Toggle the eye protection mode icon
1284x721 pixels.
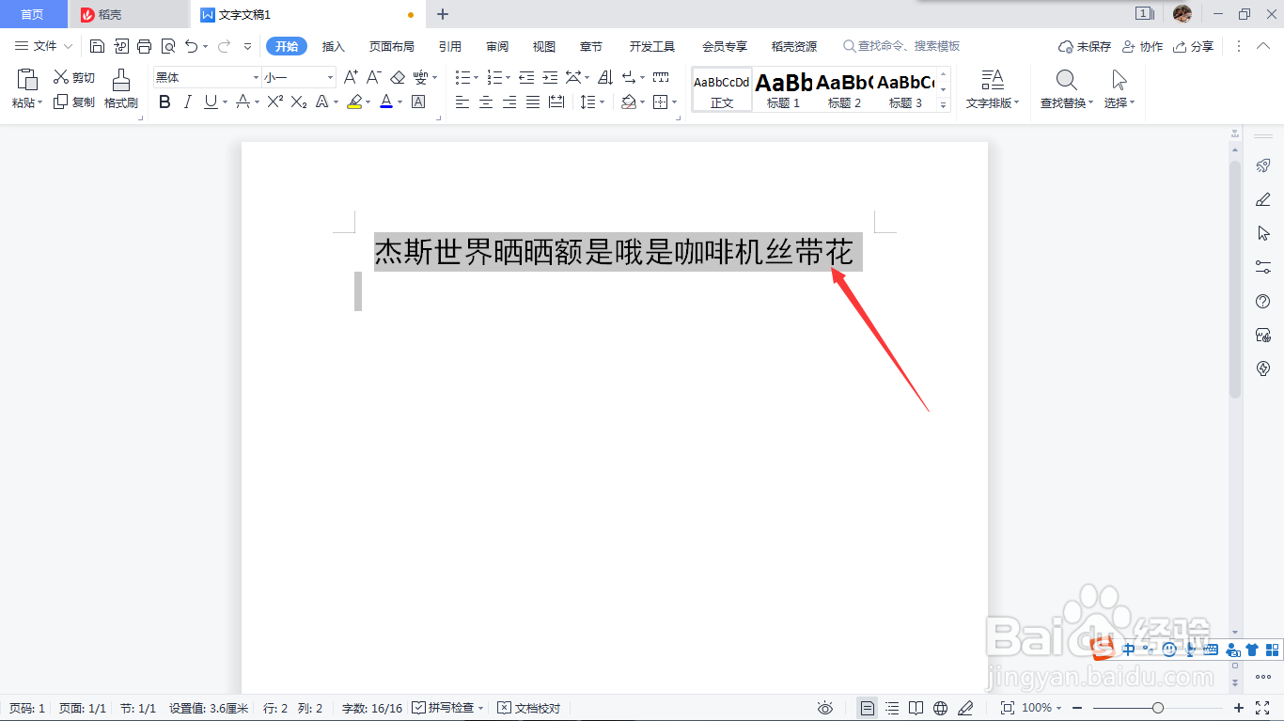[824, 707]
